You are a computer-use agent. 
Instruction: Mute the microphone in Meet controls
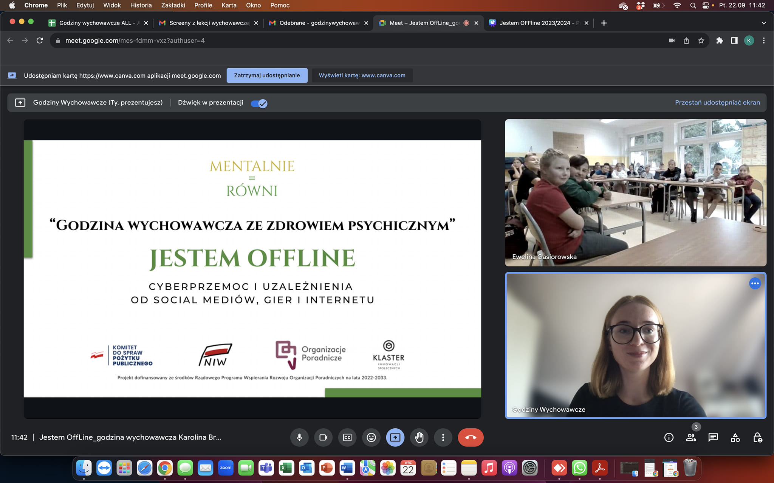click(299, 437)
